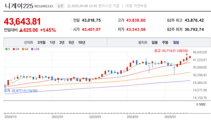Click the 월봉 candle chart tab

(x=176, y=43)
